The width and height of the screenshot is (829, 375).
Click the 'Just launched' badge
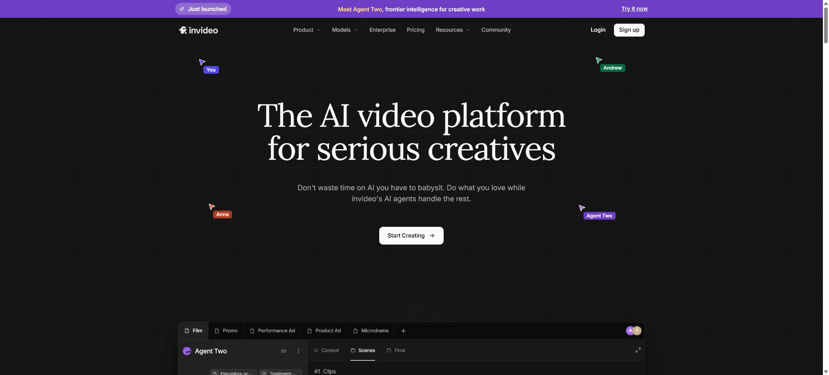[x=203, y=9]
